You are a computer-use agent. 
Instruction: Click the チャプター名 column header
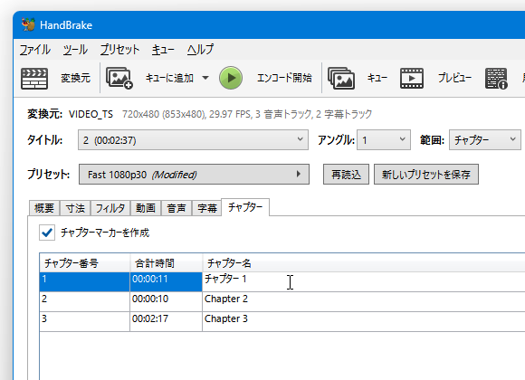tap(364, 263)
